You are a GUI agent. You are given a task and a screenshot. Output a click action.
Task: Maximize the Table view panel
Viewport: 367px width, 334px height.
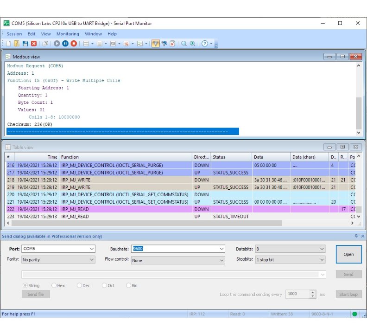pyautogui.click(x=342, y=147)
